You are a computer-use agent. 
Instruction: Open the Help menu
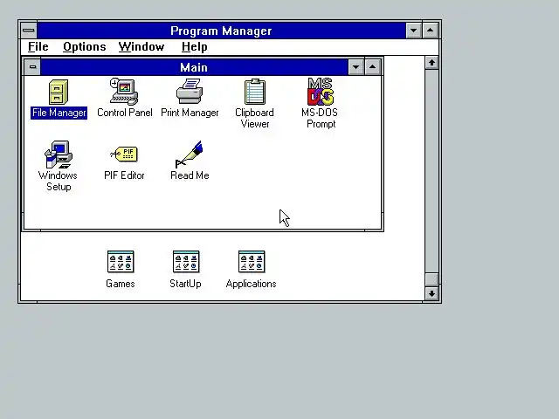point(194,46)
